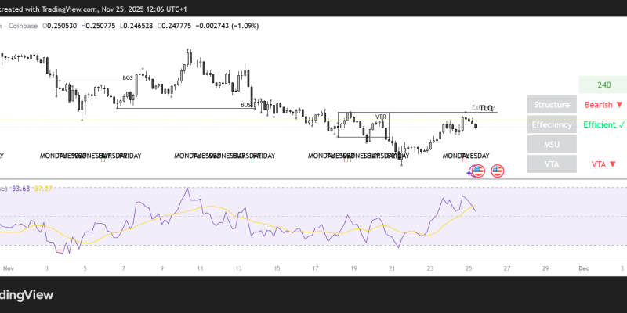This screenshot has width=627, height=313.
Task: Click the red VTA down-arrow value
Action: pos(602,164)
